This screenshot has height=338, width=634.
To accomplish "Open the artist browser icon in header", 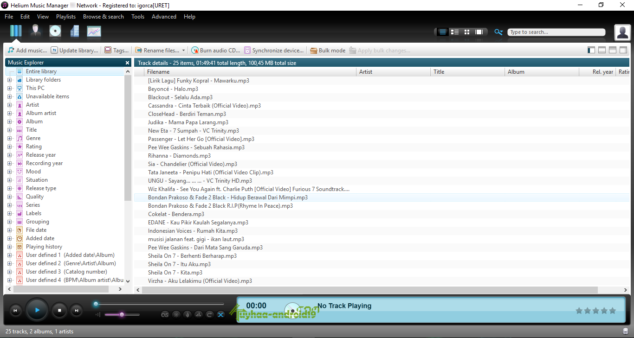I will pos(35,31).
